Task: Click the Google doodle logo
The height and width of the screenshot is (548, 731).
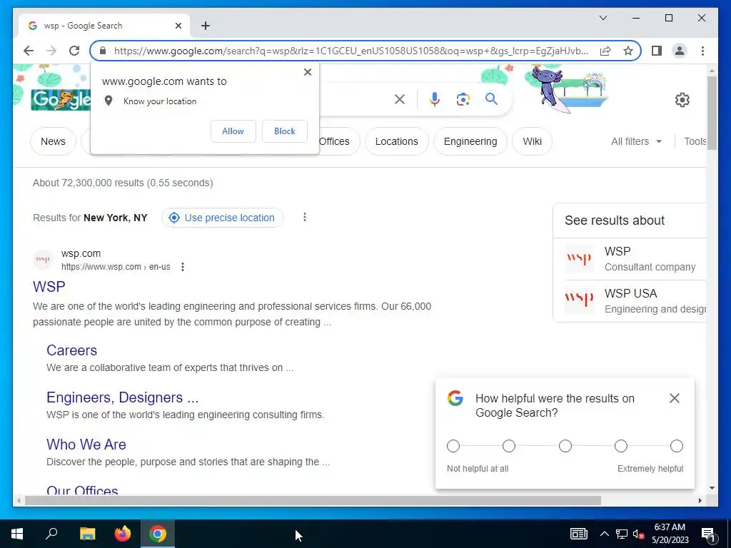Action: point(61,99)
